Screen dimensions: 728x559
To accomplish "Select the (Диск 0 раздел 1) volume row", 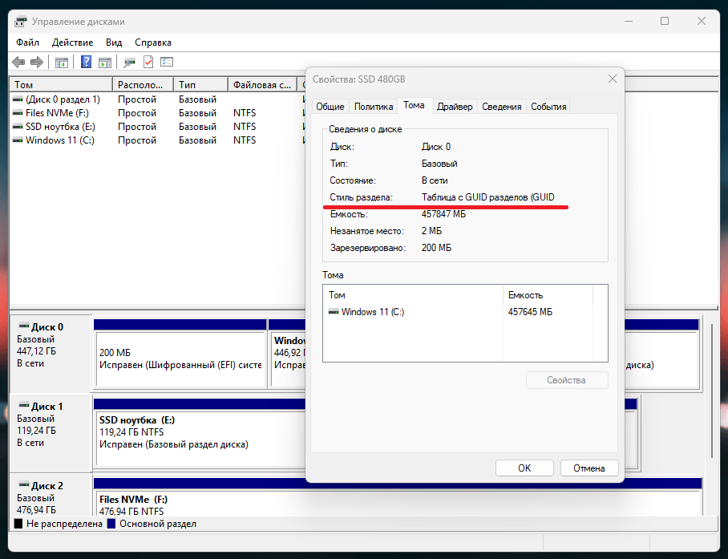I will coord(157,99).
